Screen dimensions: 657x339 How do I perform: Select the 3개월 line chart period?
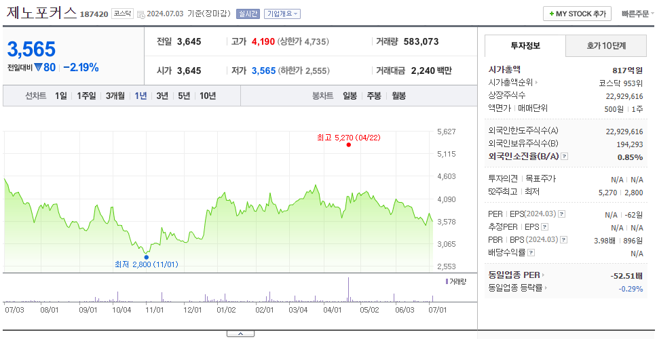click(115, 96)
